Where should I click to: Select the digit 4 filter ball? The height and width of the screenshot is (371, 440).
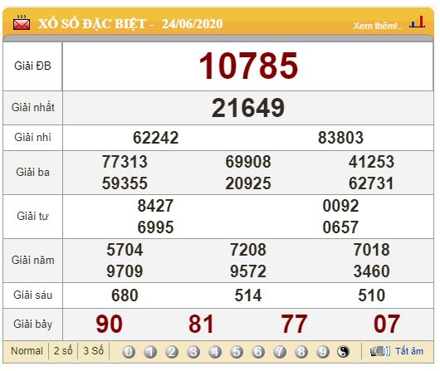[215, 352]
